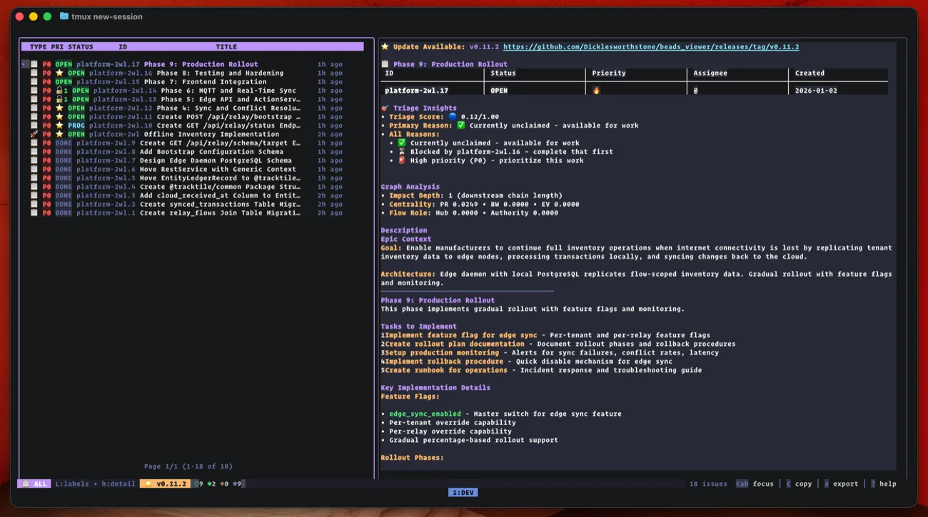928x517 pixels.
Task: Click the green checkmark in the All Reasons list
Action: 401,143
